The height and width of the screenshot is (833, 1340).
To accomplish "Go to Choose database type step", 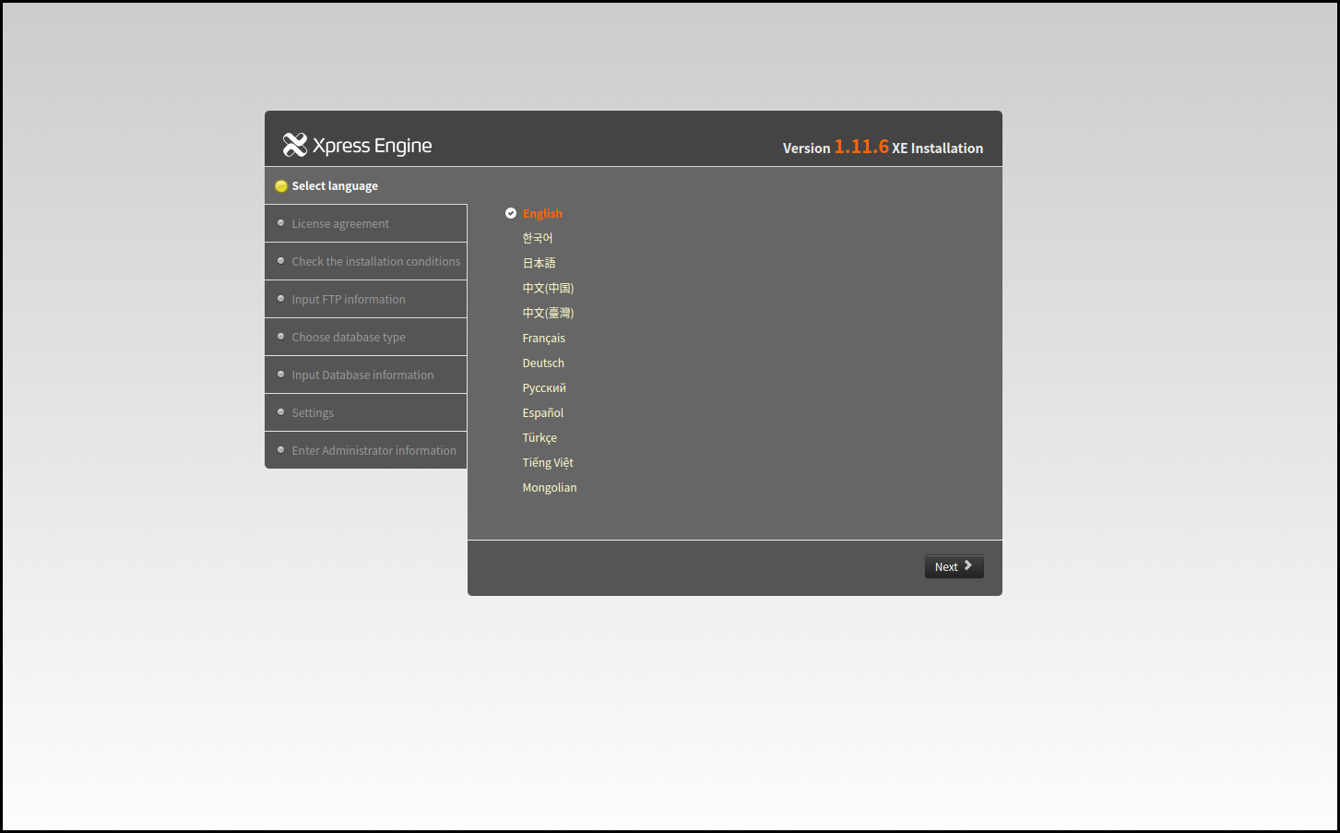I will 349,337.
